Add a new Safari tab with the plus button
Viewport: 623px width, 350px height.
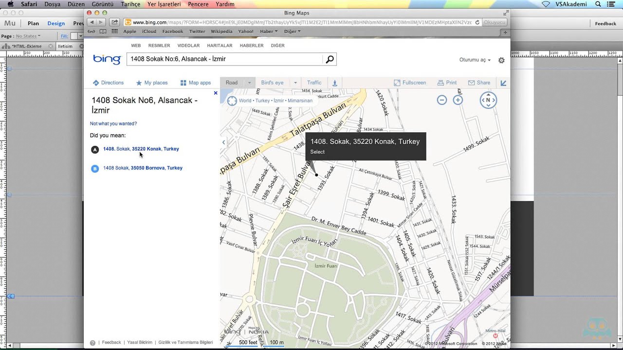click(x=505, y=33)
